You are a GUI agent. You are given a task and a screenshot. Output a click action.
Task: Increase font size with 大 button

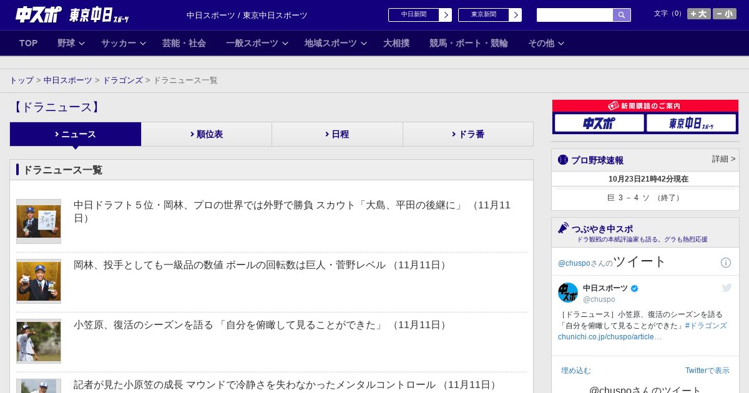tap(698, 14)
